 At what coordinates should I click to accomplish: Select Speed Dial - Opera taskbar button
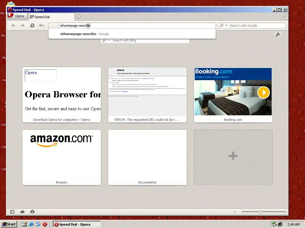coord(77,224)
